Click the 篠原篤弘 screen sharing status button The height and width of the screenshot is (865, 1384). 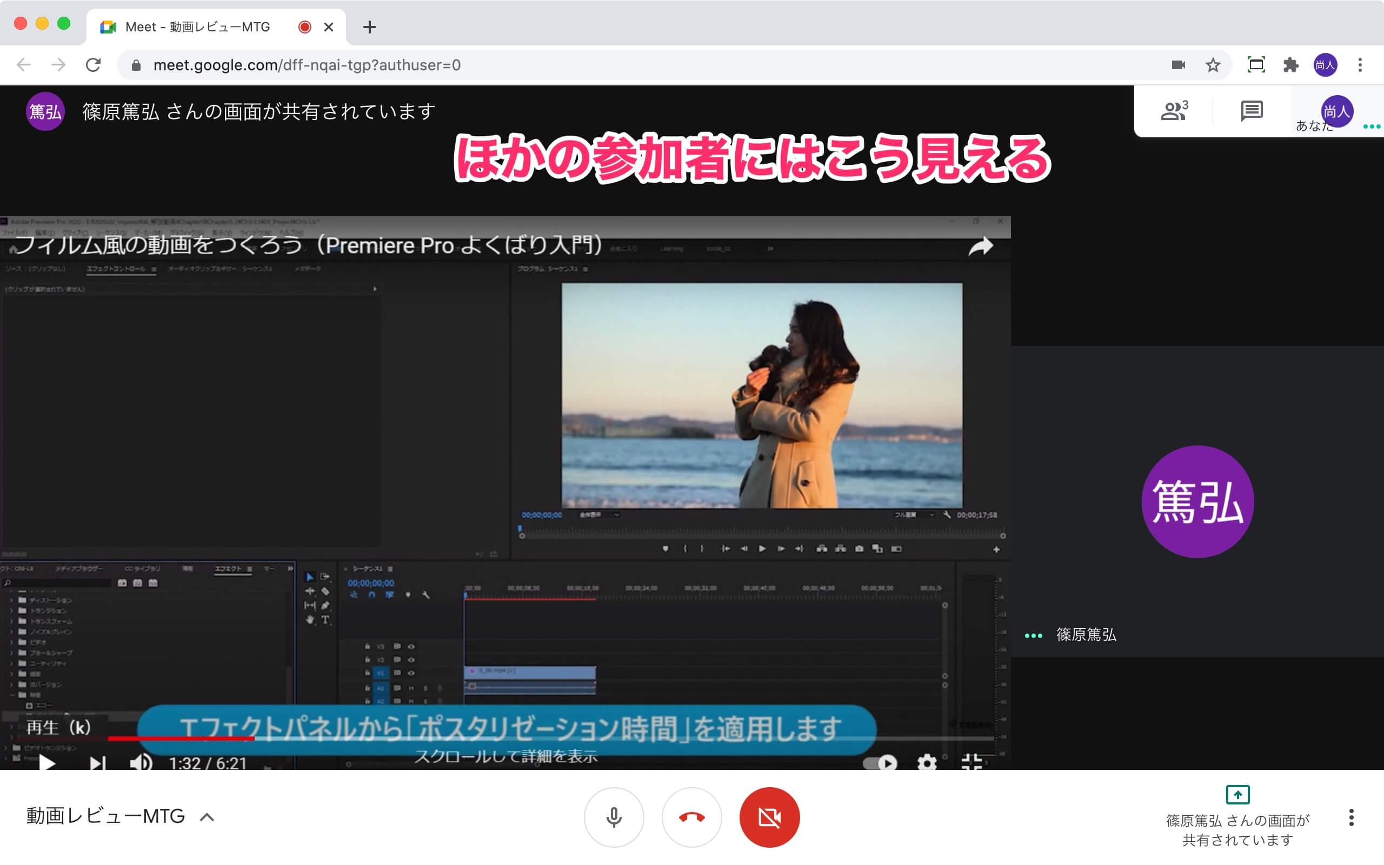coord(1237,817)
